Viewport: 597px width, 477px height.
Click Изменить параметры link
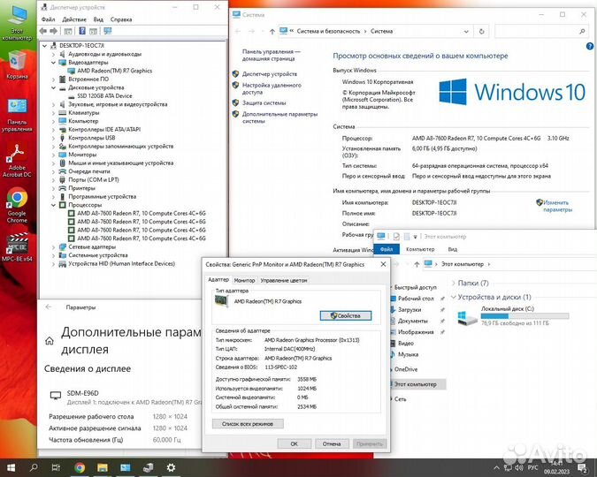557,206
